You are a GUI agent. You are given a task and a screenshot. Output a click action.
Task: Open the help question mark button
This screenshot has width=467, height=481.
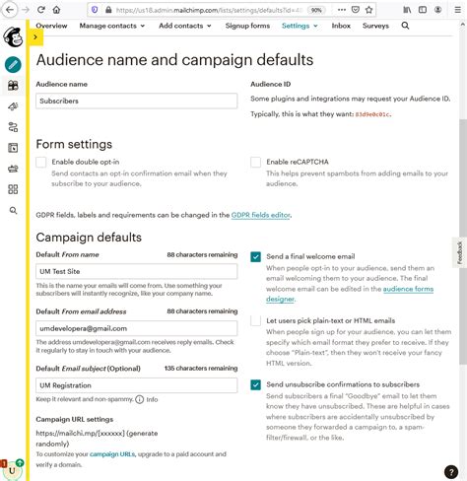click(451, 472)
